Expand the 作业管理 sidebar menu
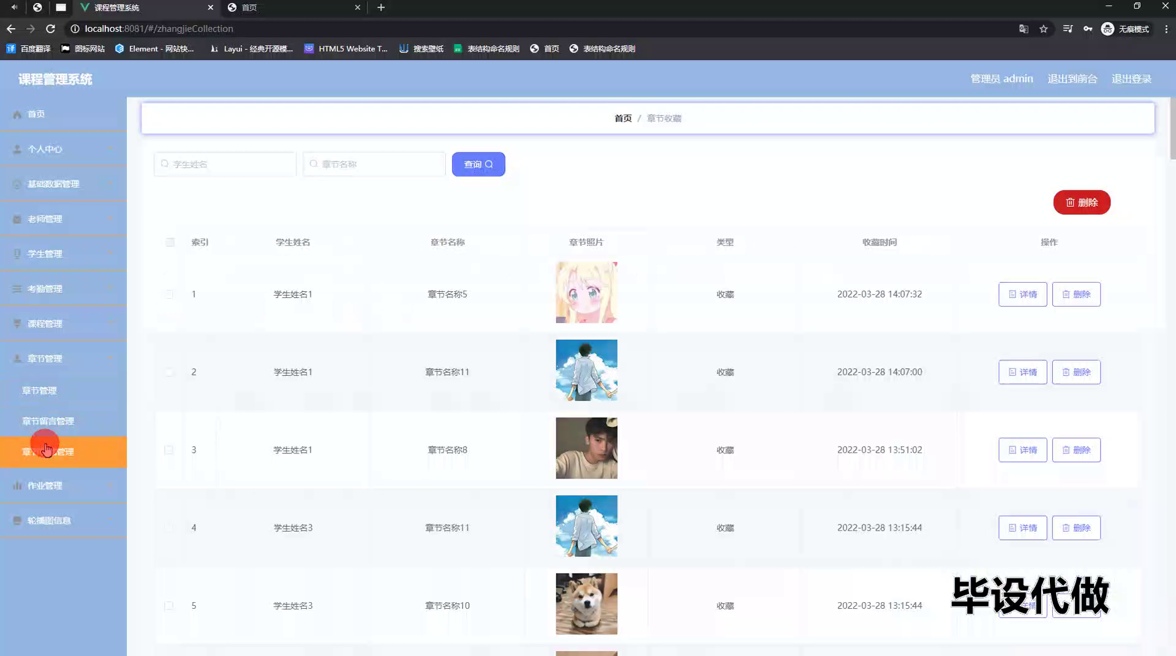This screenshot has width=1176, height=656. 63,485
